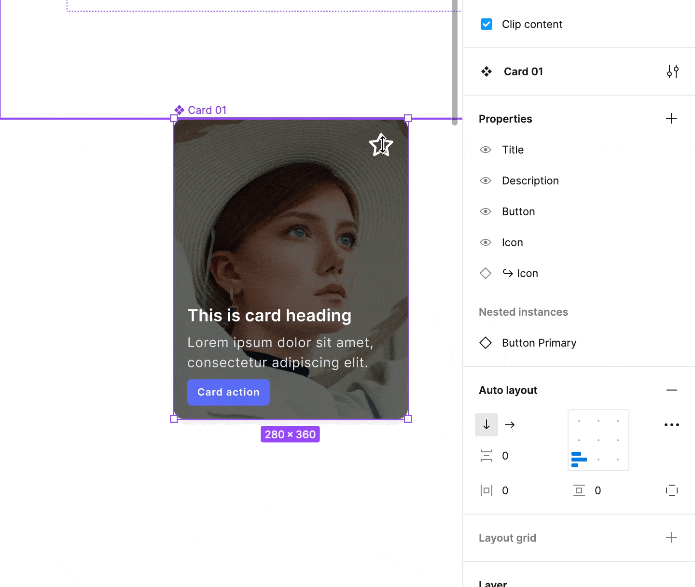Image resolution: width=695 pixels, height=587 pixels.
Task: Click the plus icon to add a property
Action: (671, 119)
